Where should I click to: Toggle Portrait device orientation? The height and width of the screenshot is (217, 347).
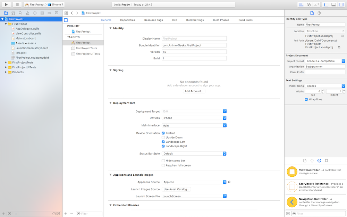(163, 133)
